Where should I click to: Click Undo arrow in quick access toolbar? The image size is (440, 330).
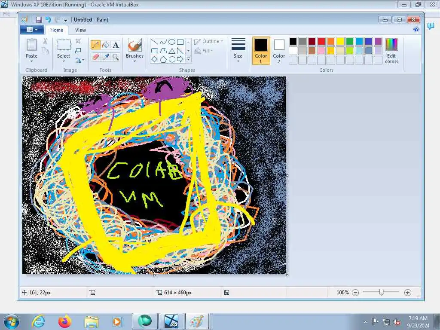click(x=48, y=20)
